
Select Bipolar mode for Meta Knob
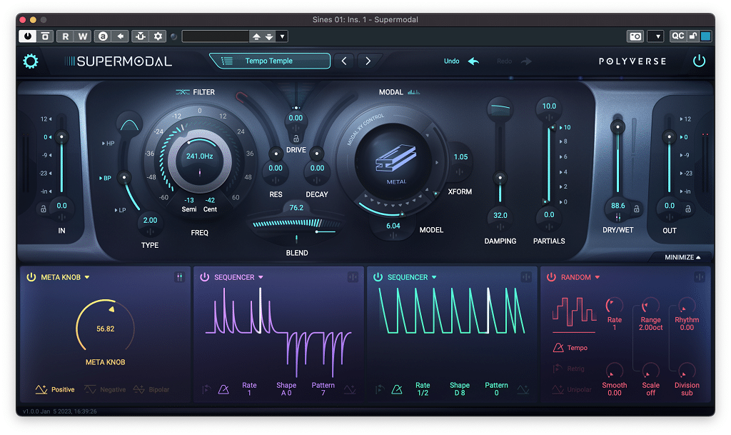[151, 389]
